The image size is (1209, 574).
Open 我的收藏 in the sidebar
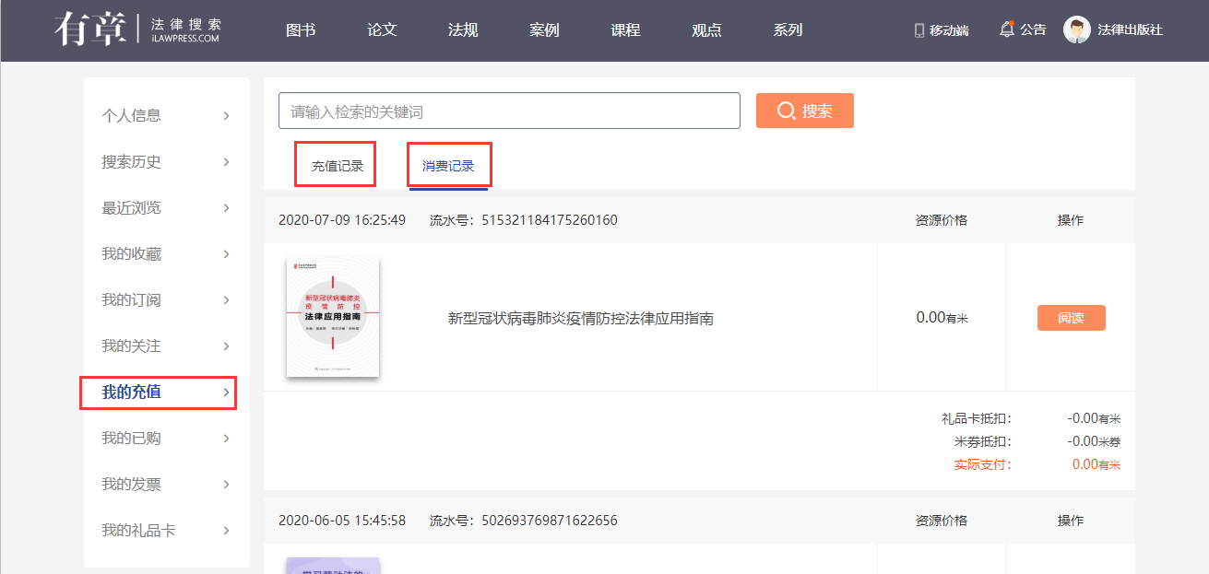tap(132, 254)
